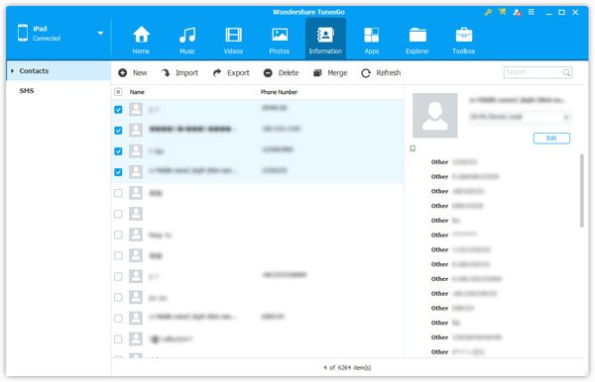
Task: Sort by the Name column header
Action: pos(137,92)
